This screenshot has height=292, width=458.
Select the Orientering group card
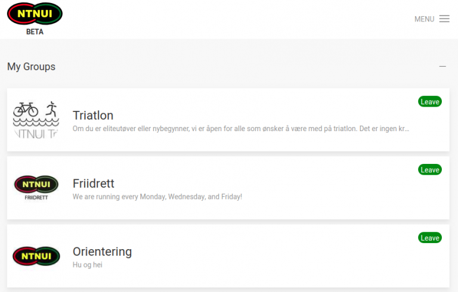click(228, 256)
